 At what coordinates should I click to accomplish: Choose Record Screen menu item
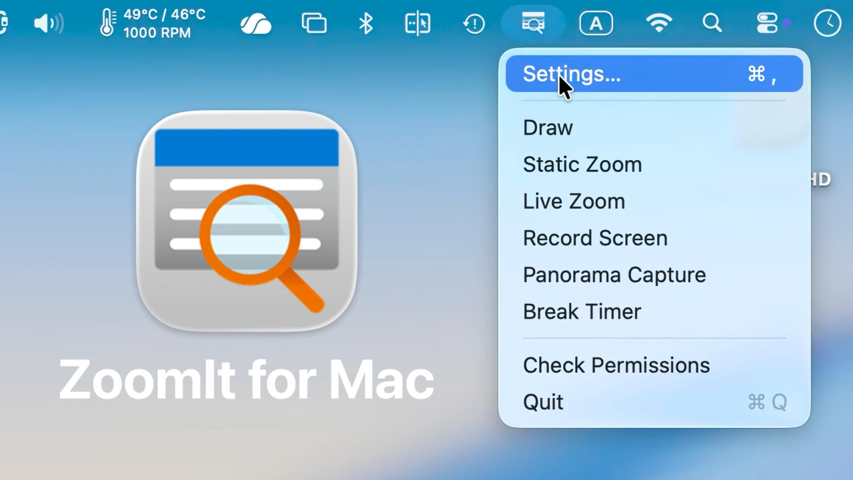(x=654, y=237)
